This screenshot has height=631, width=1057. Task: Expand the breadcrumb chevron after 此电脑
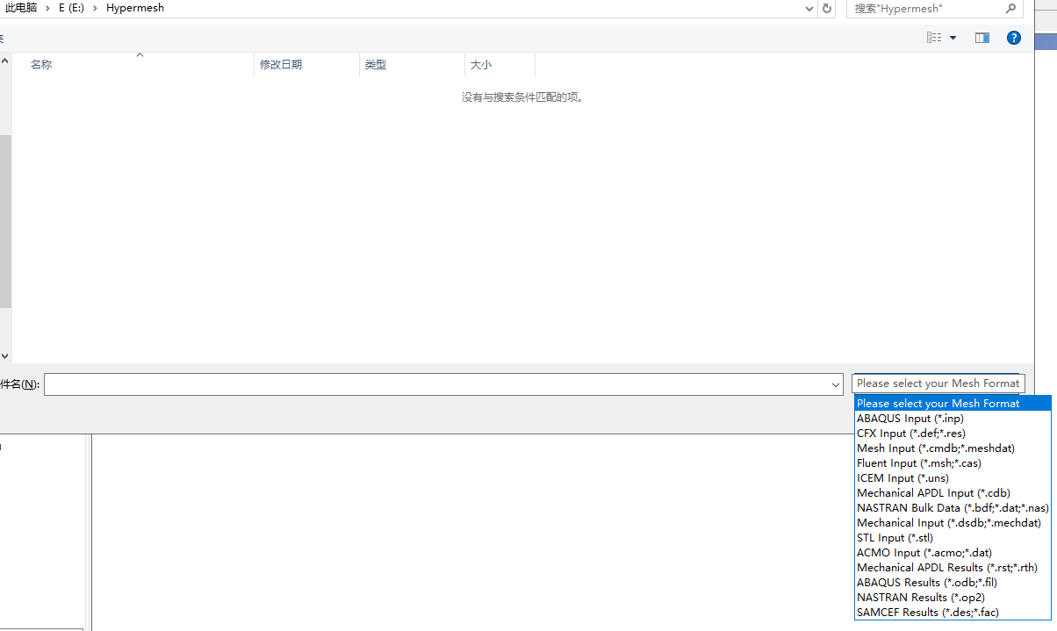(47, 8)
